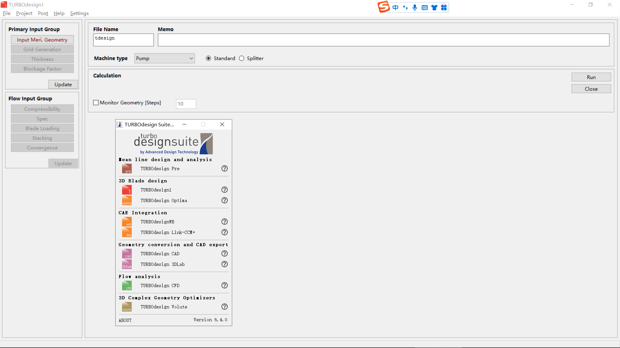Click the File Name input field
620x348 pixels.
click(x=123, y=40)
